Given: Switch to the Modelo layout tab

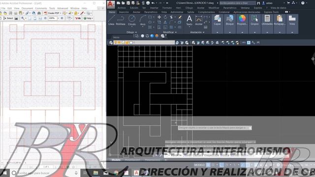Looking at the screenshot, I should (116, 160).
